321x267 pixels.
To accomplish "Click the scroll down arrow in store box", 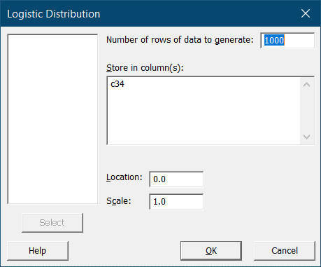I will [307, 137].
